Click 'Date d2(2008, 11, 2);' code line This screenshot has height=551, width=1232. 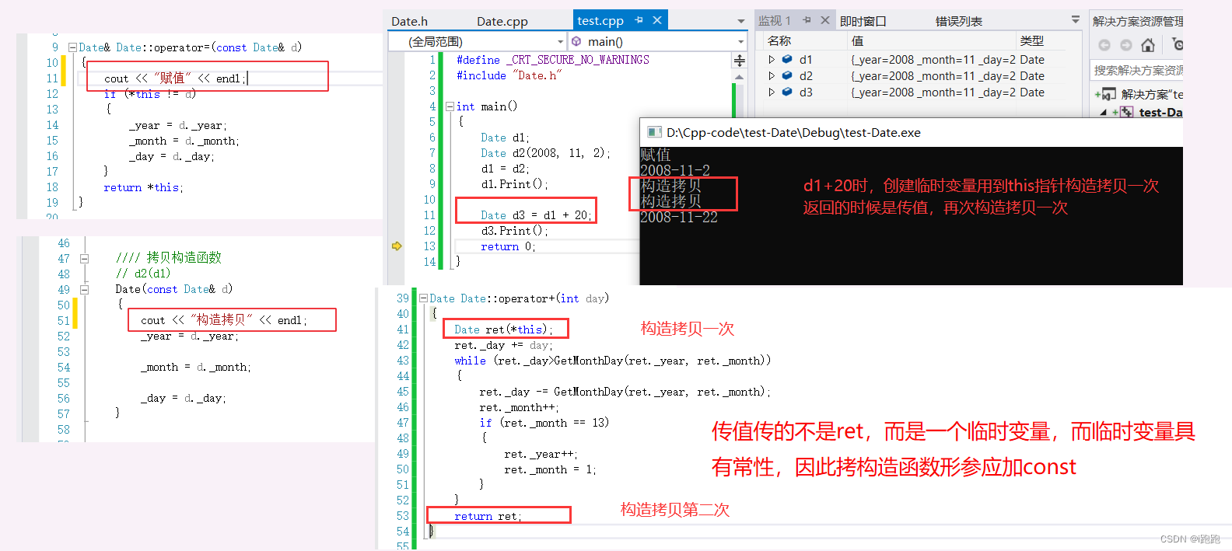(x=545, y=153)
